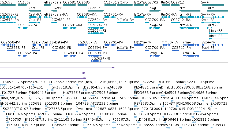Open transcript ttm50-RA
Screen dimensions: 228x129
[x=166, y=17]
